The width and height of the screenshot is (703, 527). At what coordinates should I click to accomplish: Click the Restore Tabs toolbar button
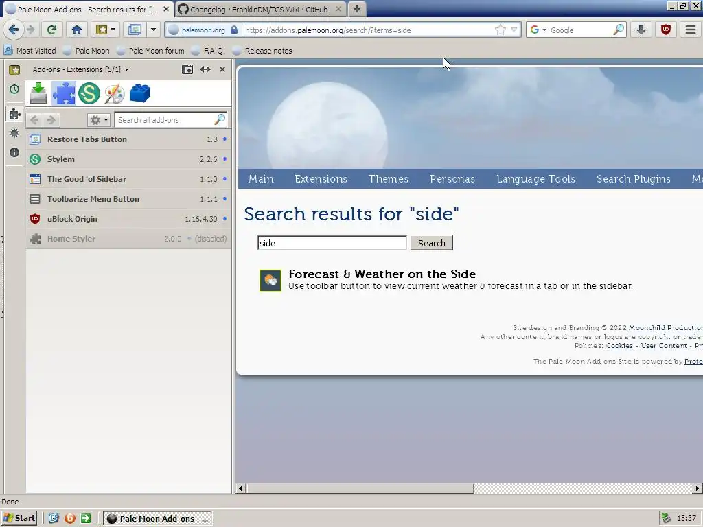135,30
